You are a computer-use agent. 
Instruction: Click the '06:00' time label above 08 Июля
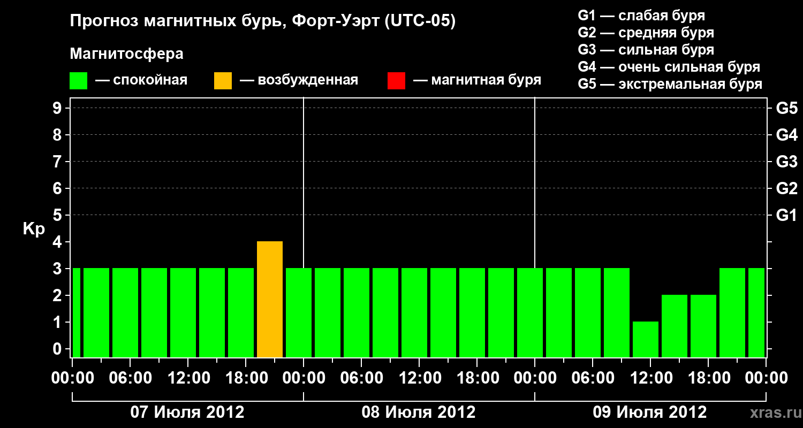[x=361, y=378]
